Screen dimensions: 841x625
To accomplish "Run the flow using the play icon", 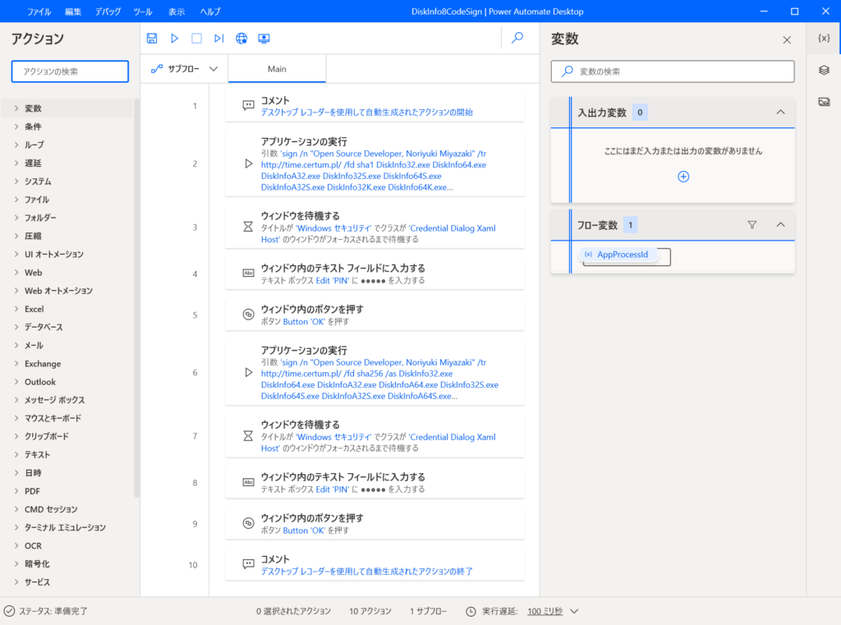I will pos(174,38).
